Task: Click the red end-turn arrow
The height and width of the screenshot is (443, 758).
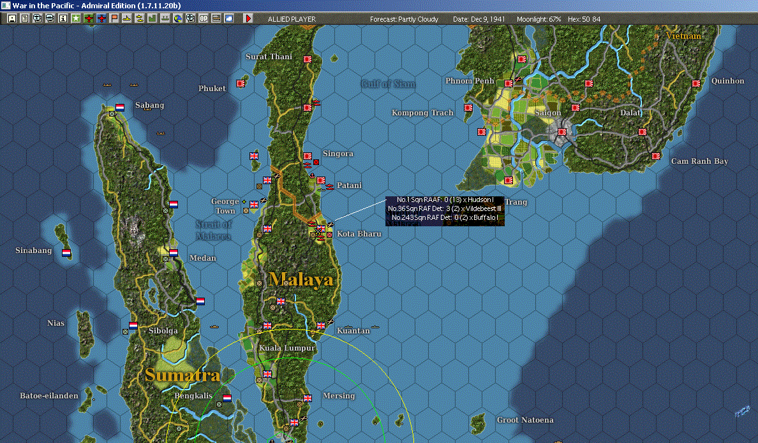Action: [248, 18]
